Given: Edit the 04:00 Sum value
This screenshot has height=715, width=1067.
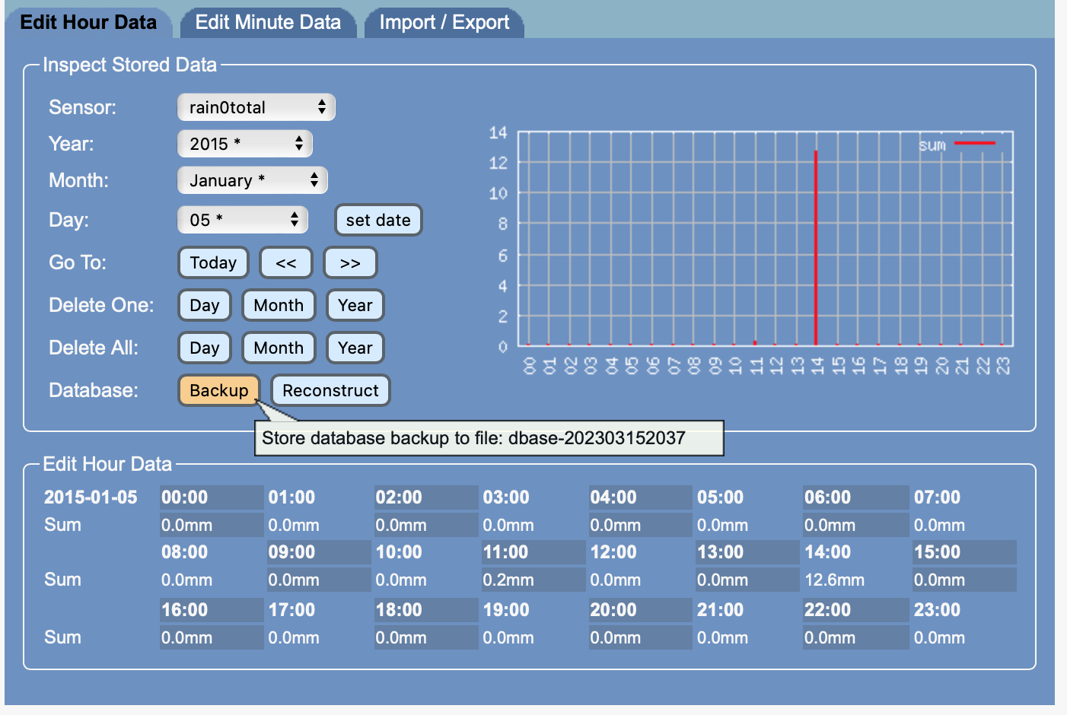Looking at the screenshot, I should coord(641,525).
